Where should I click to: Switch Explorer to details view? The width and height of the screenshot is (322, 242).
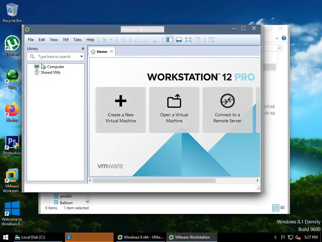click(275, 208)
